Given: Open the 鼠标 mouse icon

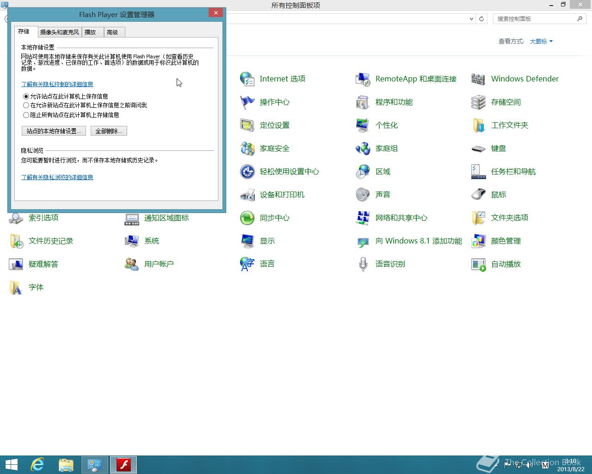Looking at the screenshot, I should [479, 194].
